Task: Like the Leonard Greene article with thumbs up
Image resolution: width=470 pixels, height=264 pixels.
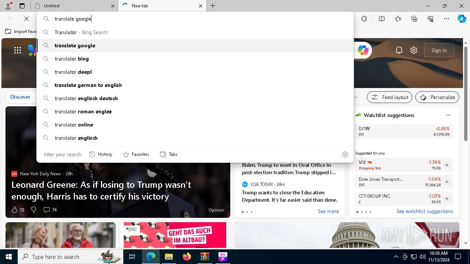Action: click(14, 210)
